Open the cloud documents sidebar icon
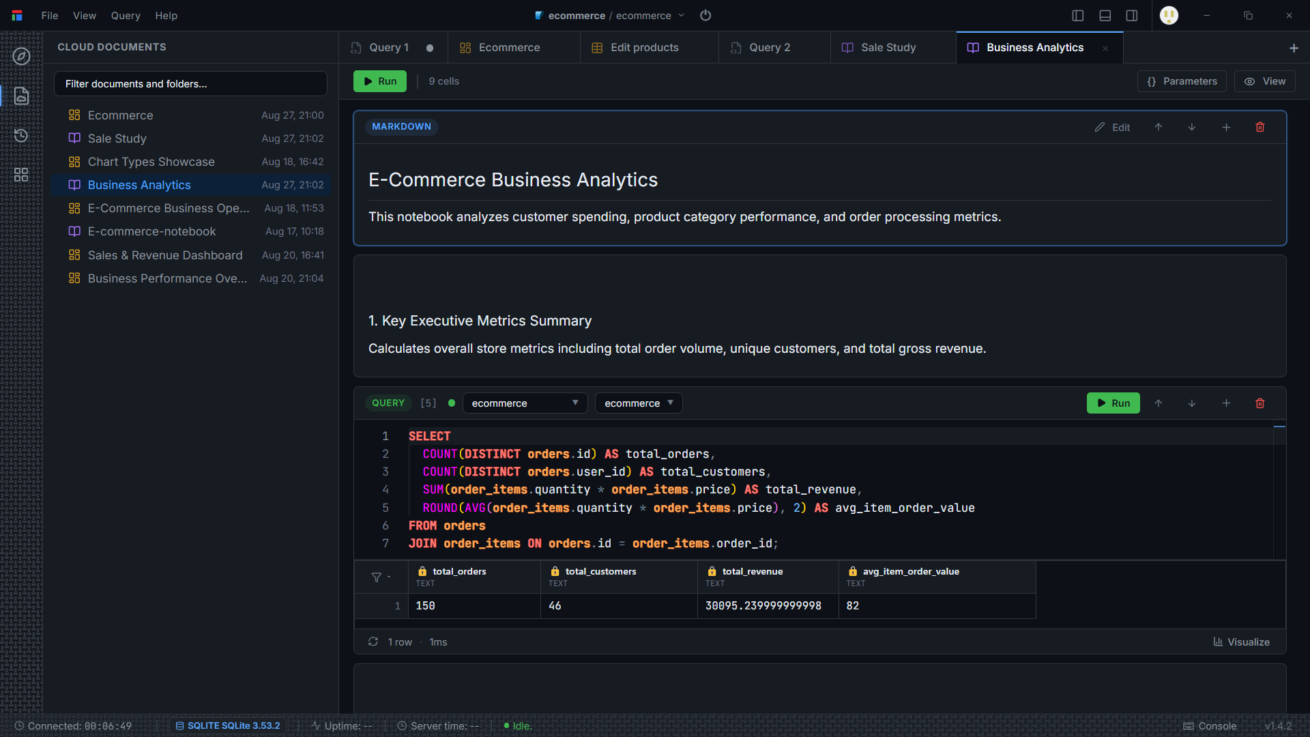 click(21, 96)
